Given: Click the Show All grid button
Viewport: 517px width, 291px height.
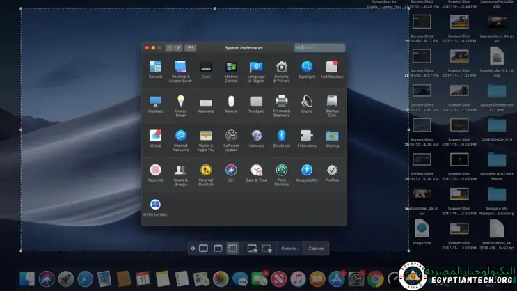Looking at the screenshot, I should pyautogui.click(x=191, y=48).
